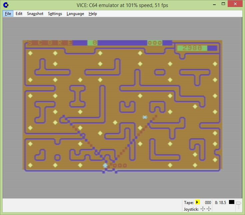Click the window title text showing emulator speed

click(x=122, y=5)
